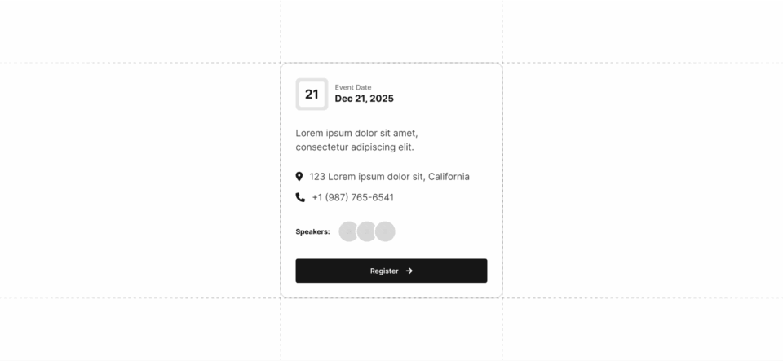
Task: Click the line "consectetur adipiscing elit."
Action: (355, 147)
